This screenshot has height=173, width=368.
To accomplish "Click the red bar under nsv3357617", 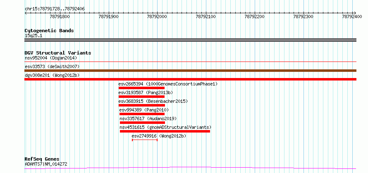I will tap(143, 123).
